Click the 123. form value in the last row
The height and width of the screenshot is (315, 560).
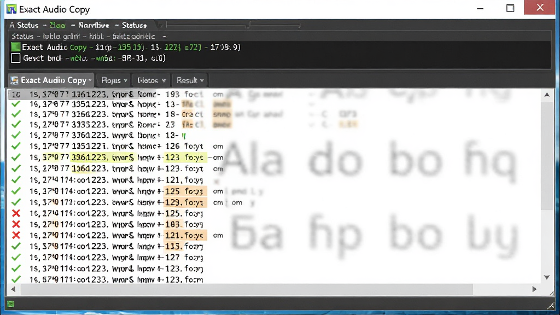pos(184,279)
